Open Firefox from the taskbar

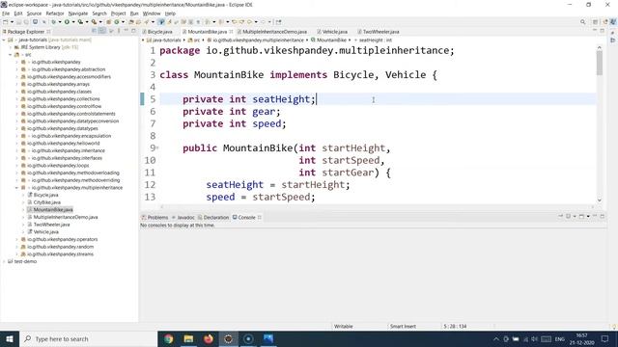click(x=209, y=338)
